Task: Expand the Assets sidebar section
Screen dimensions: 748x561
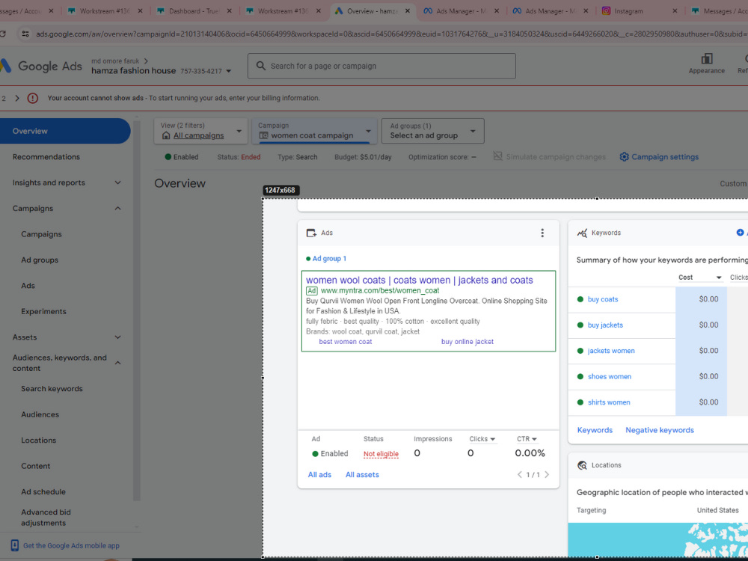Action: [118, 337]
